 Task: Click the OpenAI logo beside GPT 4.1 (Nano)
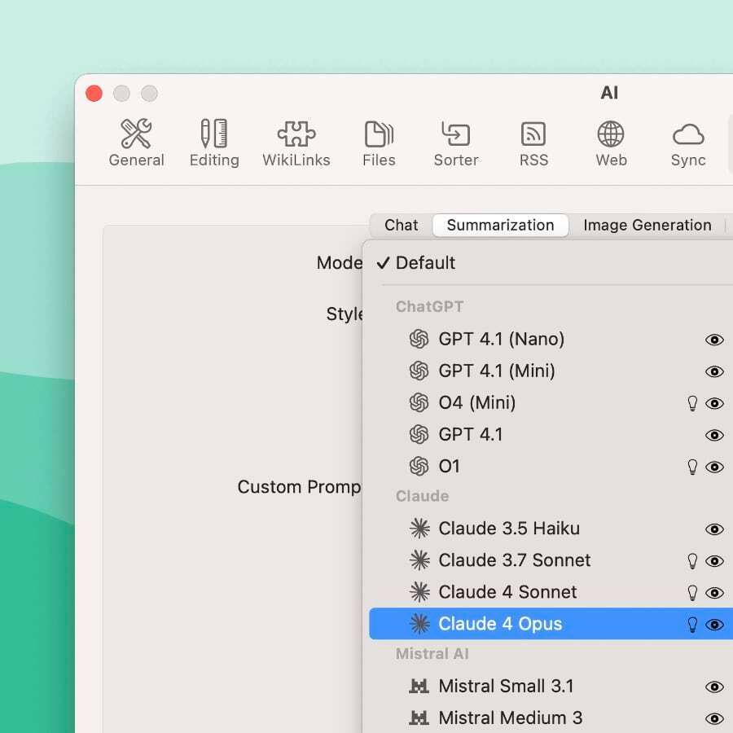[419, 339]
